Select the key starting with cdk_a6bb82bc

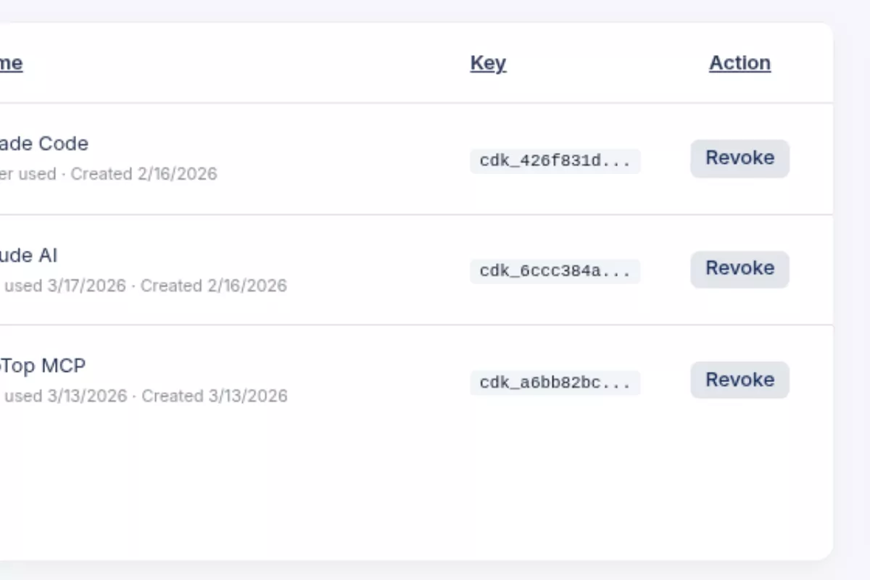(x=555, y=383)
